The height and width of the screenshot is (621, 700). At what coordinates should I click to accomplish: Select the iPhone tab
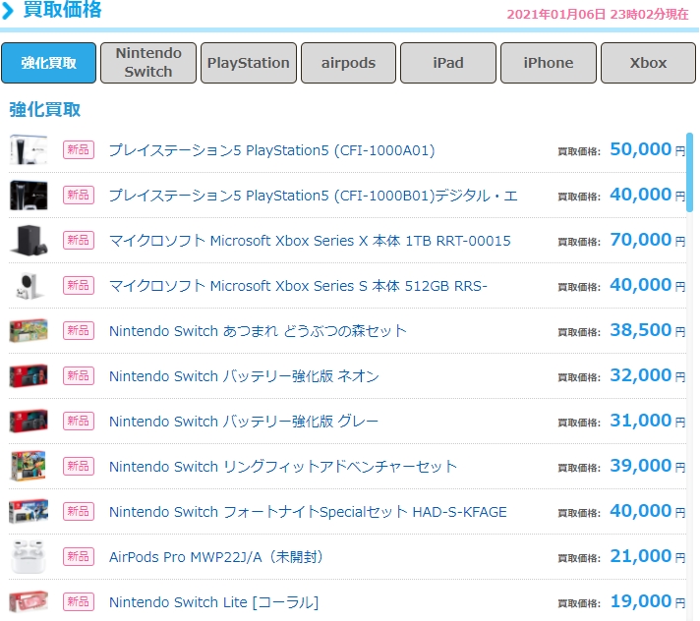click(x=548, y=63)
